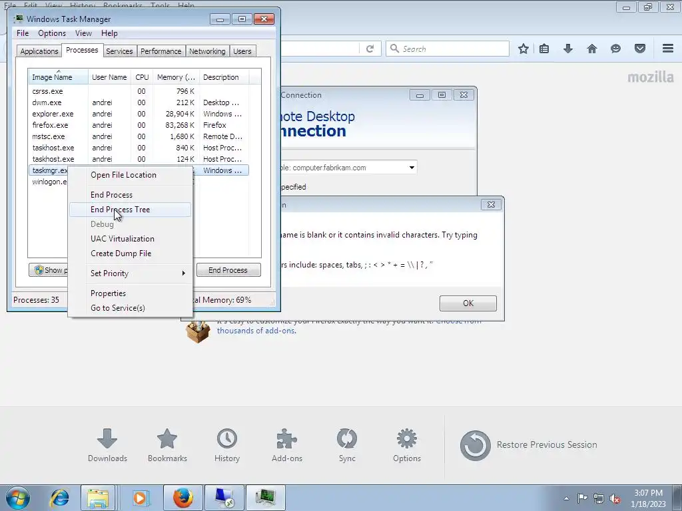Sort by Memory column header
The image size is (682, 511).
[x=176, y=77]
